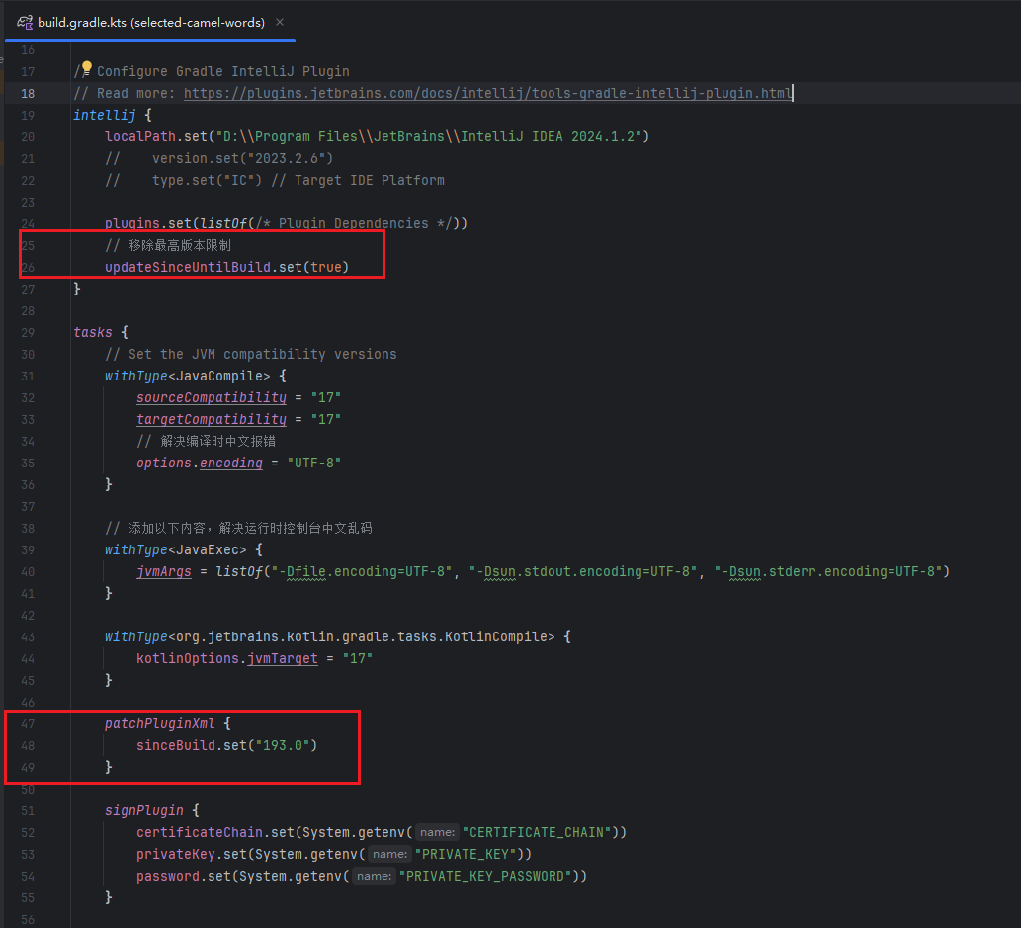Place the caret on sourceCompatibility
Viewport: 1021px width, 928px height.
pyautogui.click(x=211, y=397)
